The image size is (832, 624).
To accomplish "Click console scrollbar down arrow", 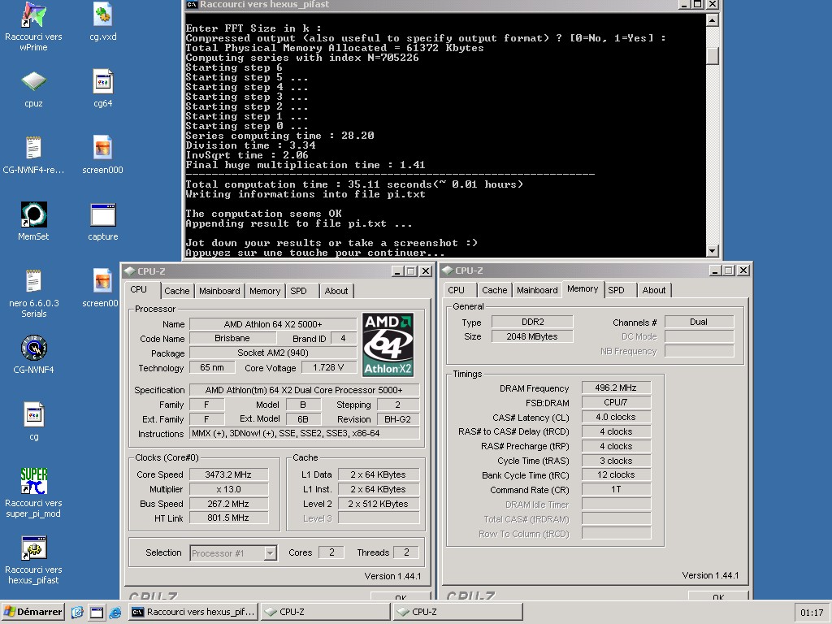I will (x=712, y=250).
